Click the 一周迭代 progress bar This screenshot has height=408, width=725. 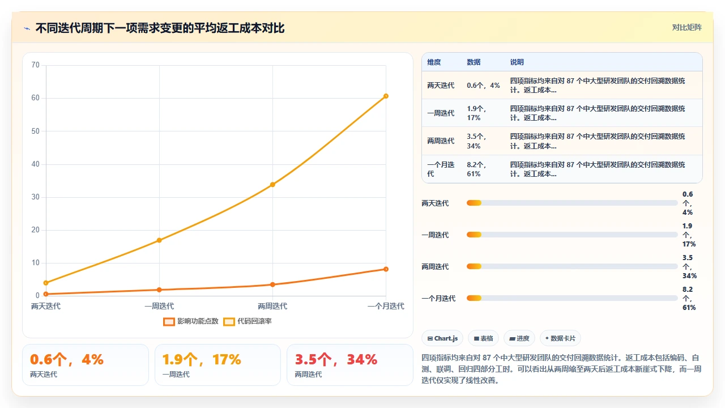[x=572, y=235]
